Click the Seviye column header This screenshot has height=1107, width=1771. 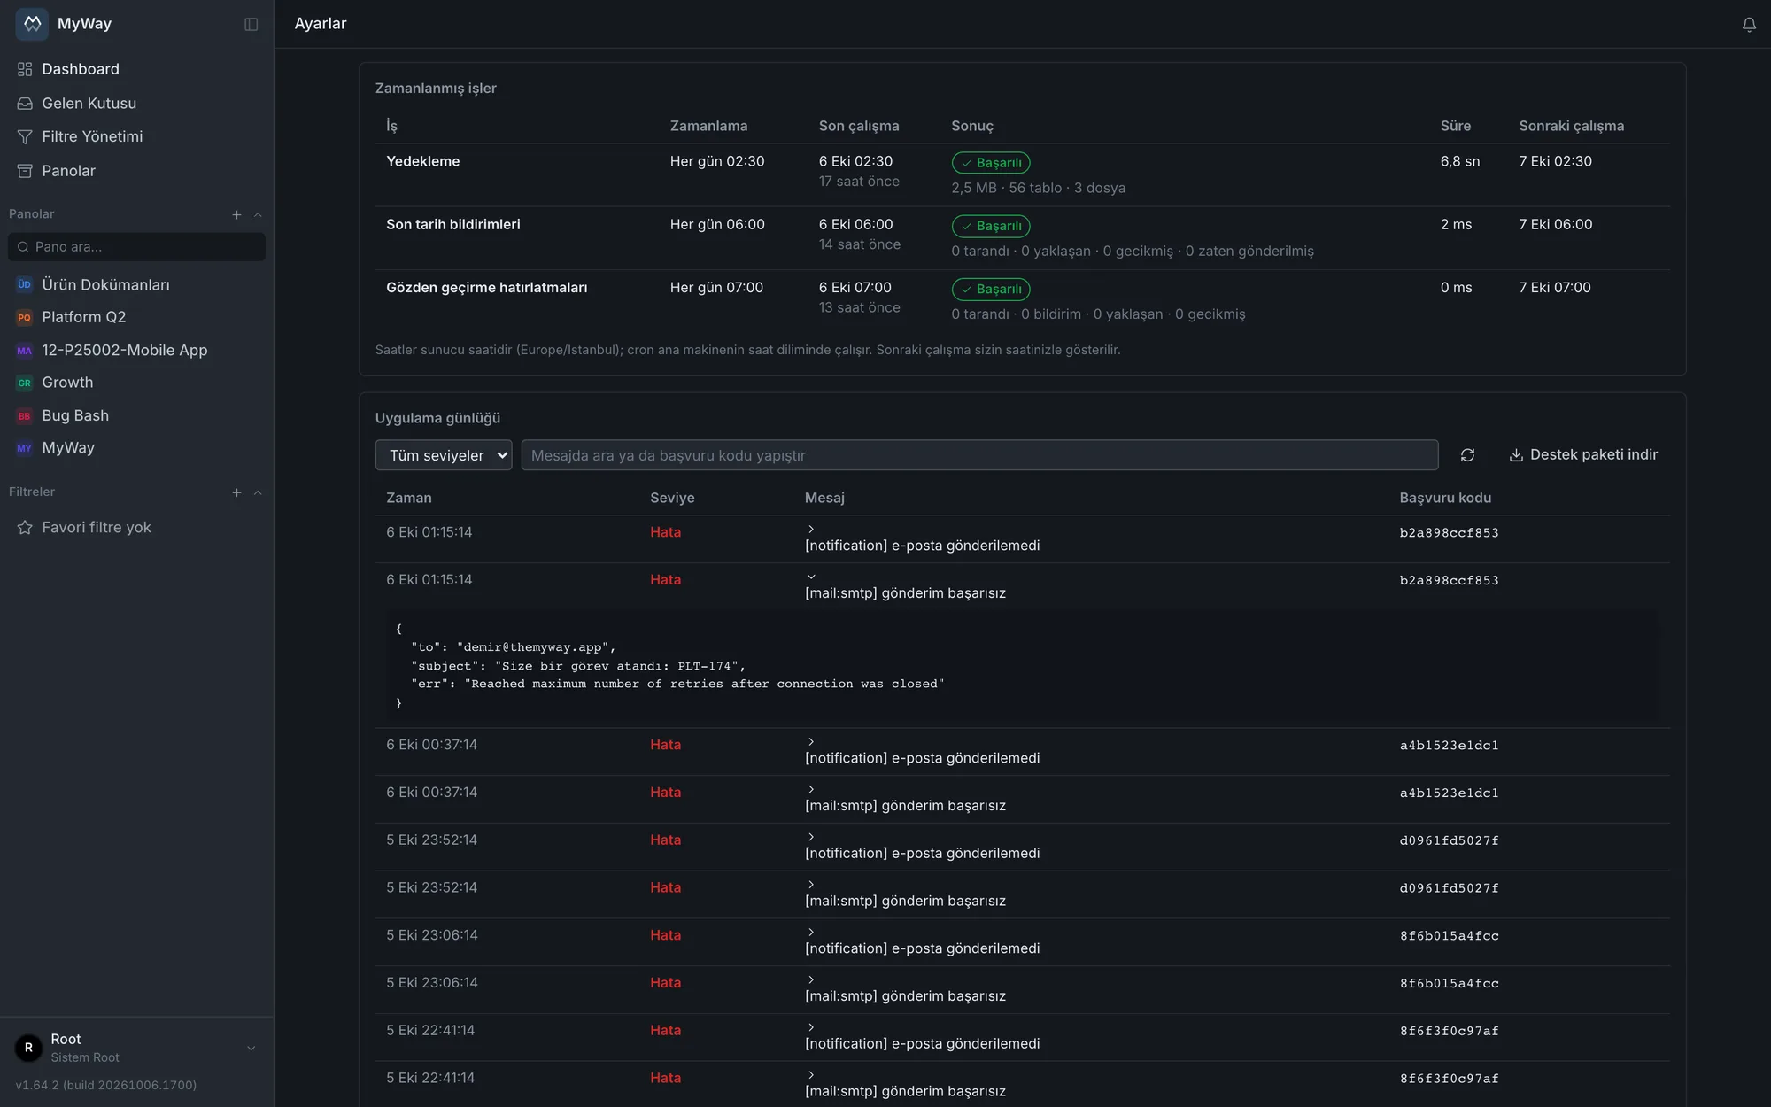click(672, 498)
